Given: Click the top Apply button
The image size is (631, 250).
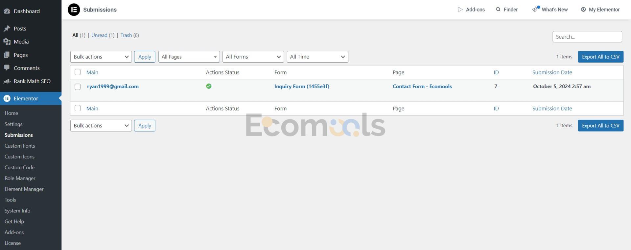Looking at the screenshot, I should pos(145,57).
